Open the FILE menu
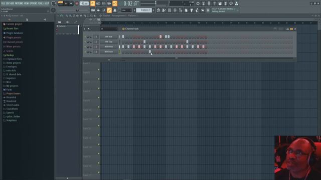 3,3
